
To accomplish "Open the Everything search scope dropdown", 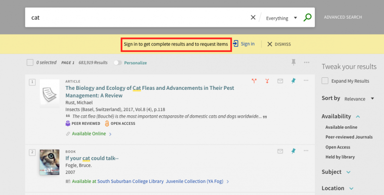I will click(281, 18).
